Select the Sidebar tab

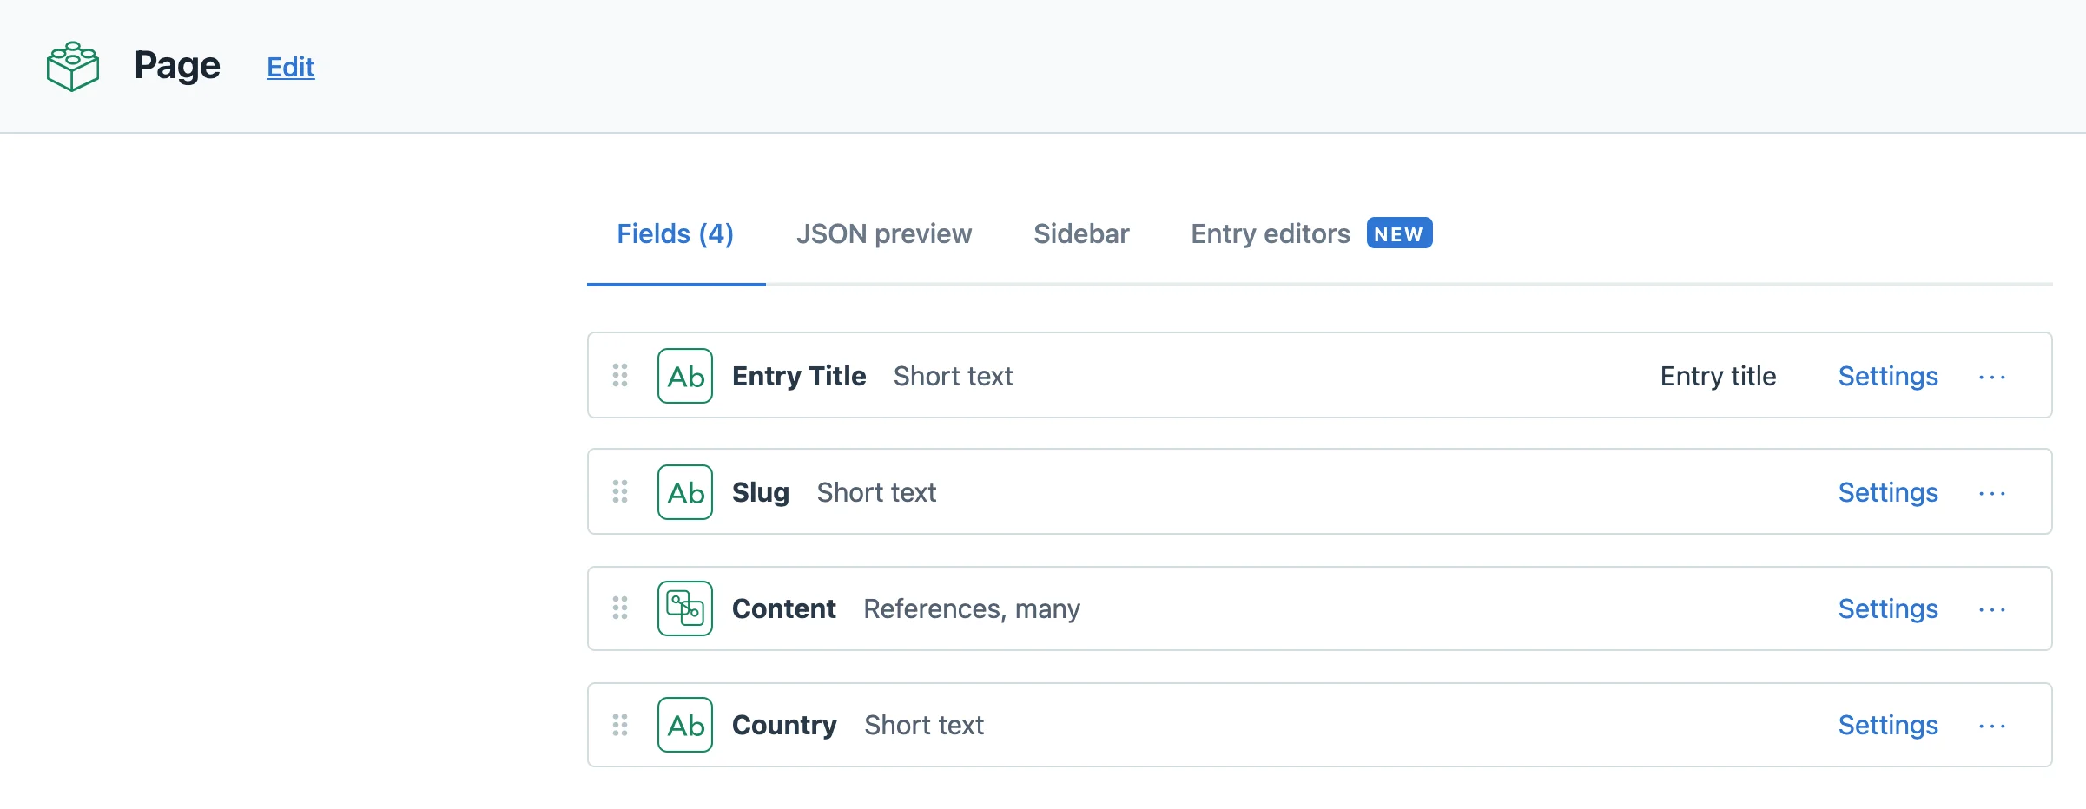coord(1081,233)
